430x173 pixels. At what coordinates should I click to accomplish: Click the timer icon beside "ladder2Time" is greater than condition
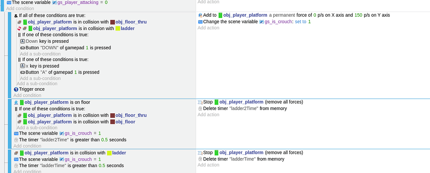[x=16, y=140]
